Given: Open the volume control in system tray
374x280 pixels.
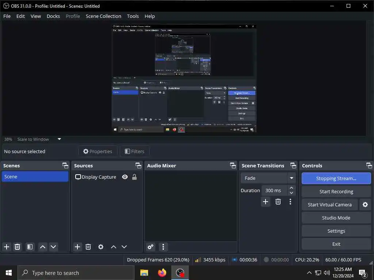Looking at the screenshot, I should (x=327, y=273).
